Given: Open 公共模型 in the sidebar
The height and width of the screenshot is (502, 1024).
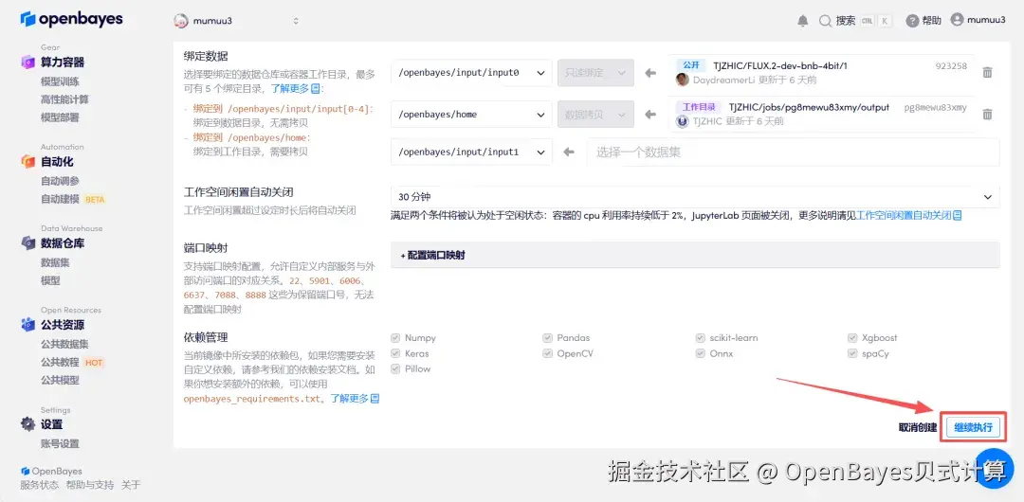Looking at the screenshot, I should click(x=60, y=380).
